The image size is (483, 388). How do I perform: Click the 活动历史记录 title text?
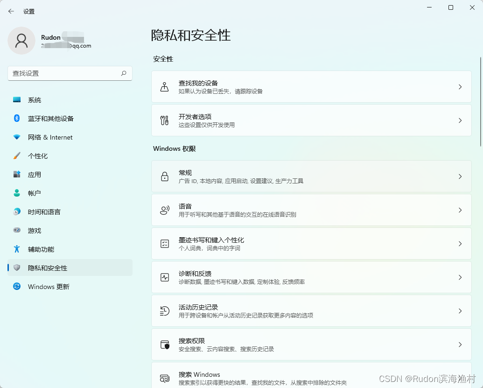[x=198, y=307]
